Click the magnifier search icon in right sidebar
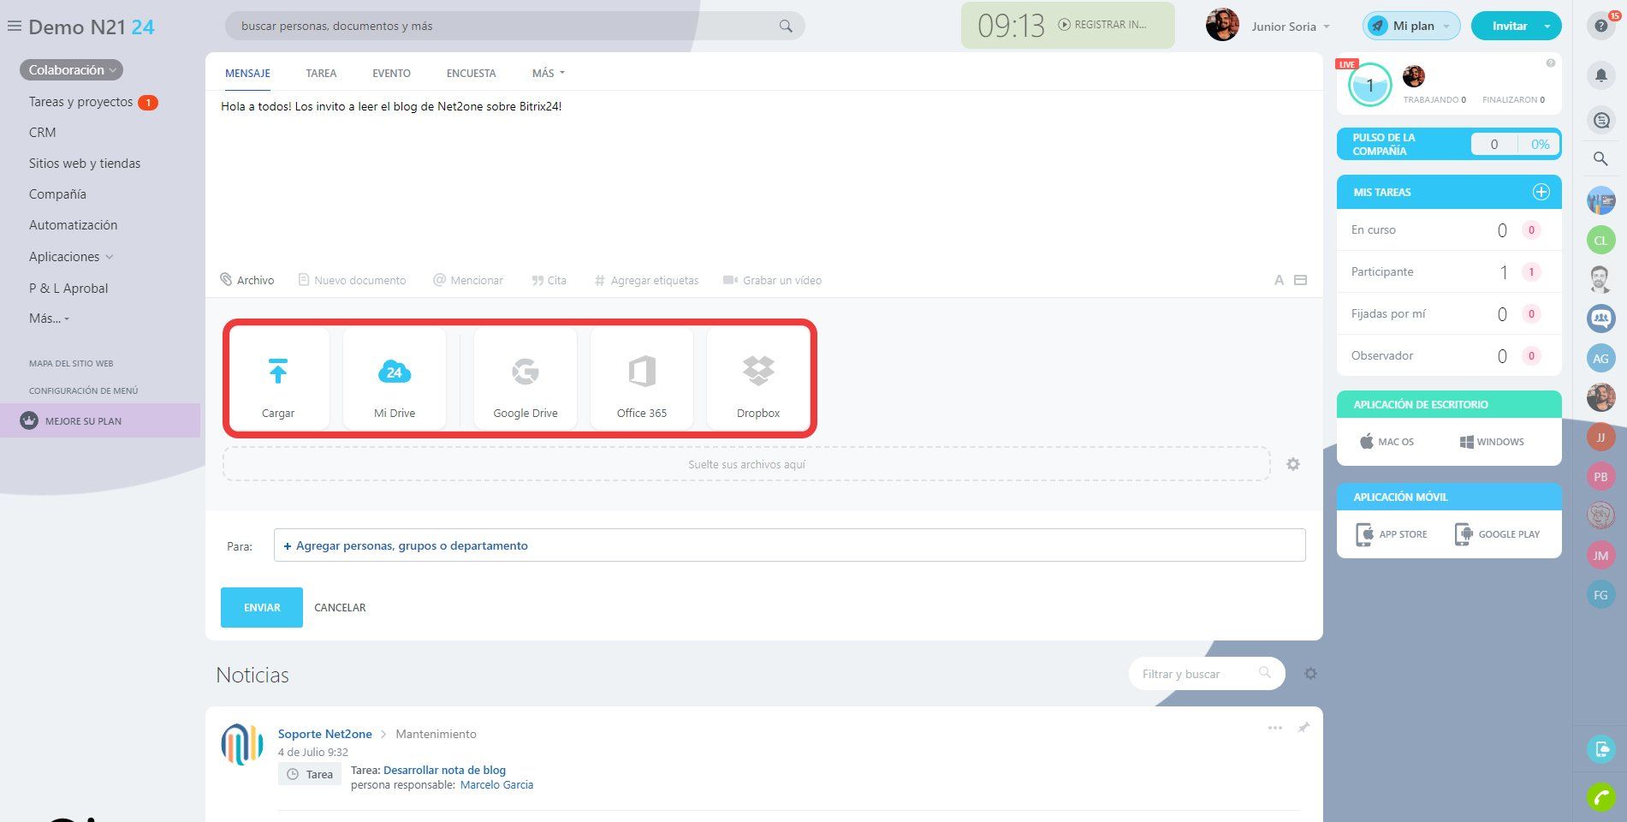This screenshot has width=1627, height=822. click(1600, 158)
